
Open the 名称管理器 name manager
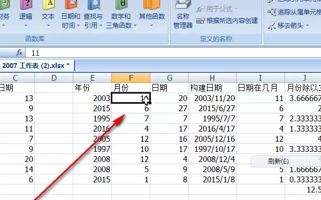coord(183,14)
